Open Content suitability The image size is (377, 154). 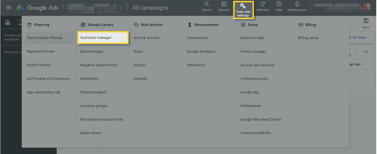[x=255, y=133]
